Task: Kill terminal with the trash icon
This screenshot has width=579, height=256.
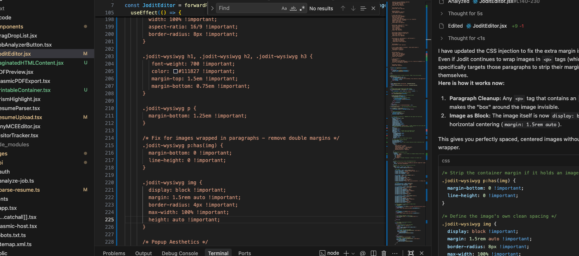Action: click(384, 253)
